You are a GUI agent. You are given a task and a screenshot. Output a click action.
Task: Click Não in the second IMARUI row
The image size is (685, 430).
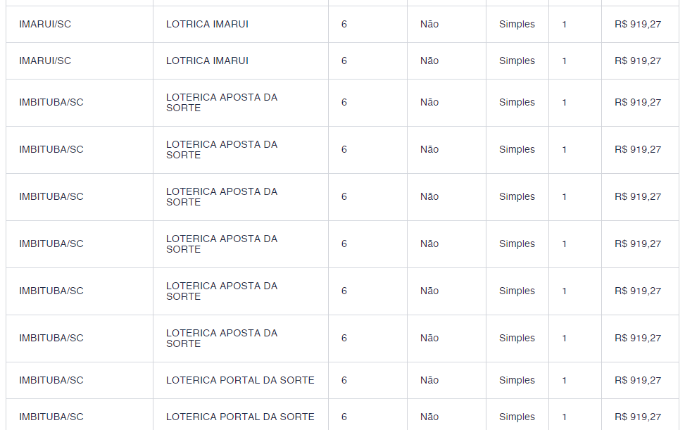coord(429,61)
